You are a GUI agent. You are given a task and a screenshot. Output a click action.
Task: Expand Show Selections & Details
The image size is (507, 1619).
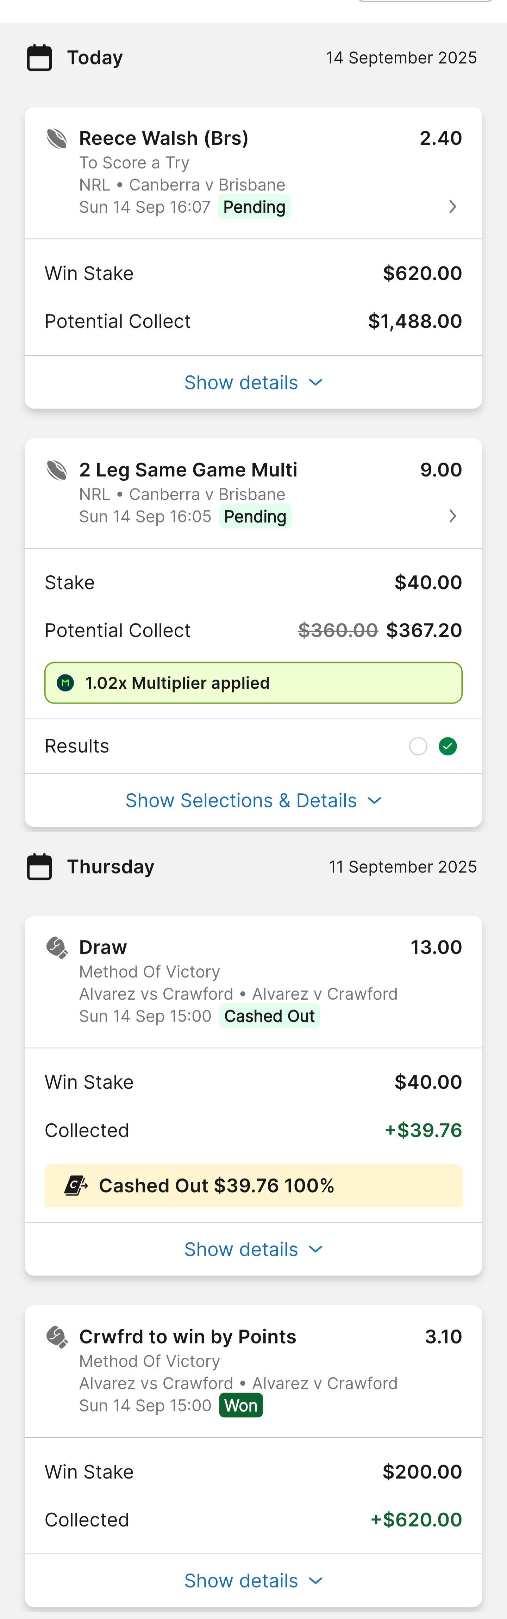(x=253, y=801)
